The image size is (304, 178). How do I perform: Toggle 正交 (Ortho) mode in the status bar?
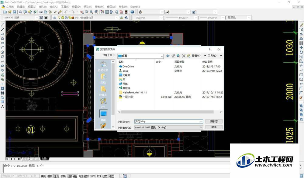(x=57, y=176)
